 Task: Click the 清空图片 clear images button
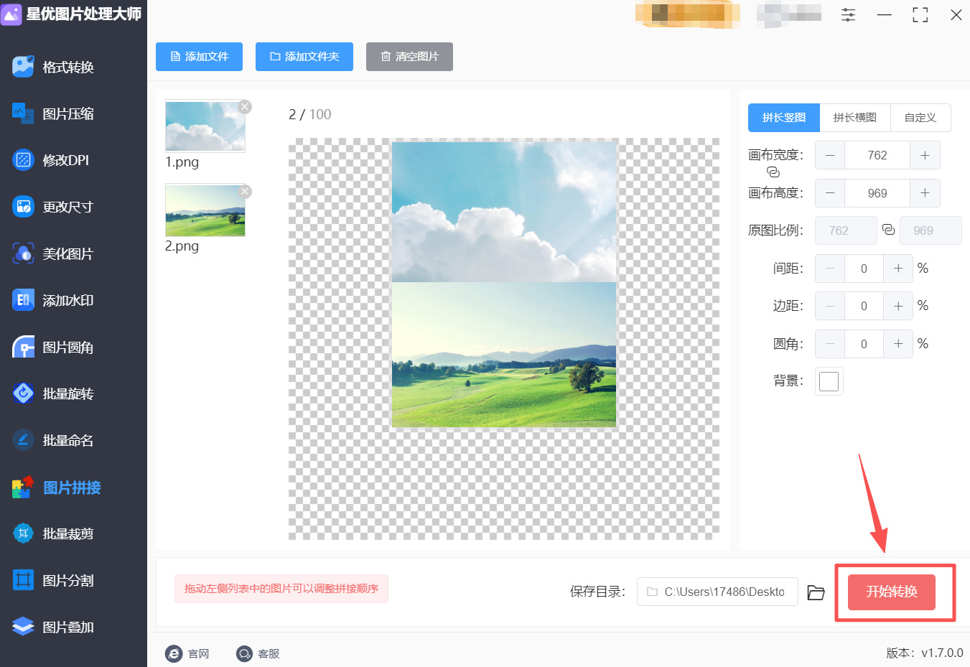[409, 57]
